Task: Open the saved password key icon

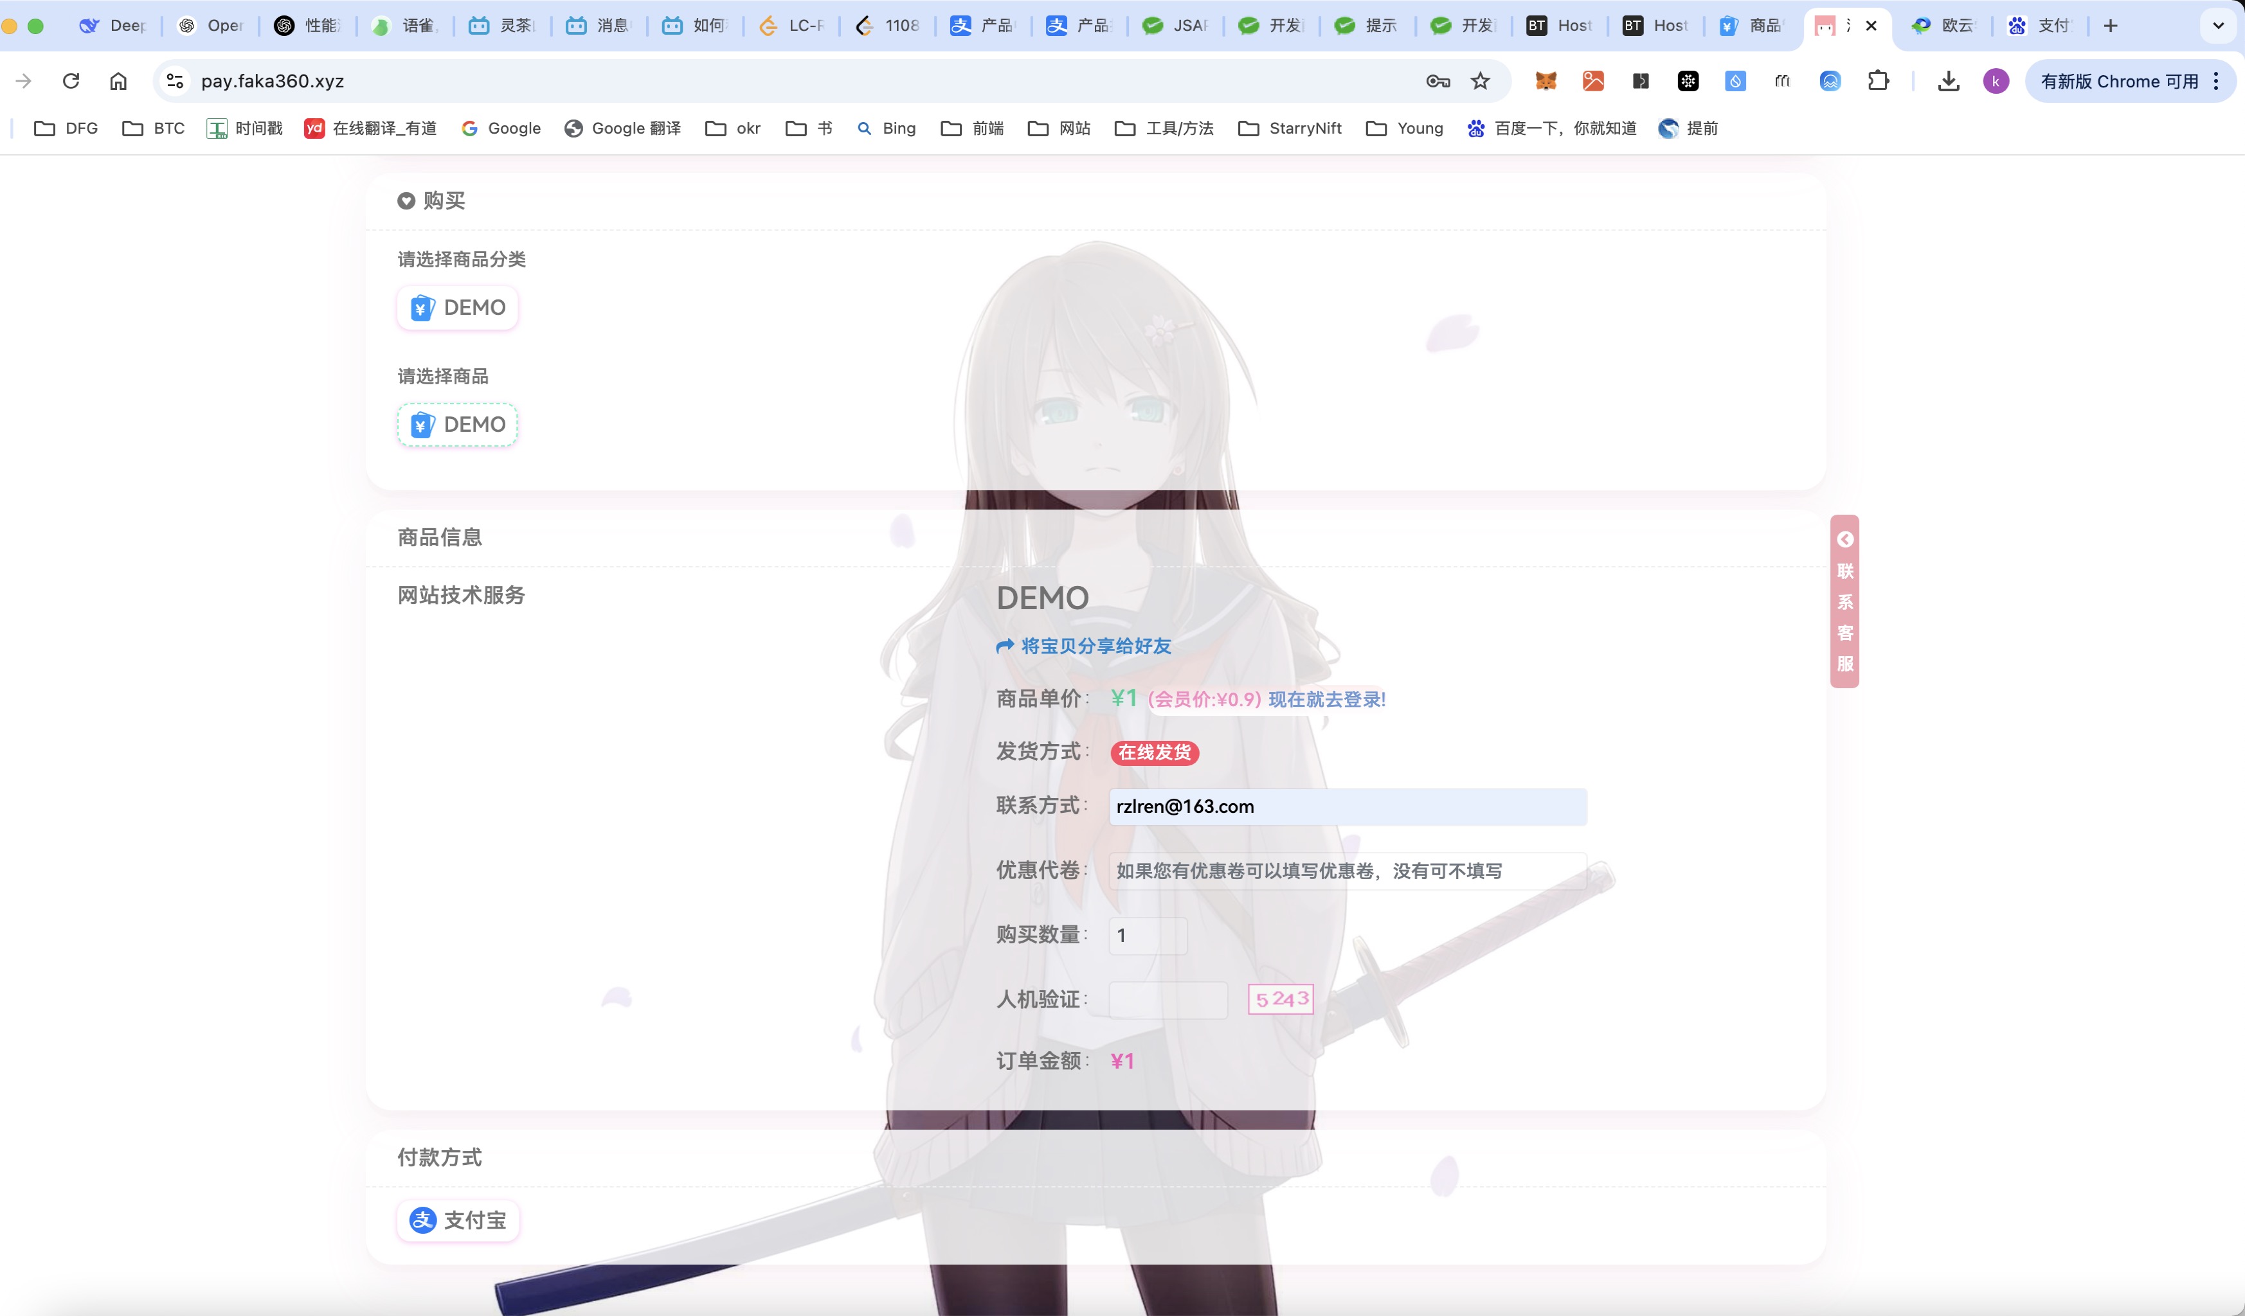Action: [1438, 81]
